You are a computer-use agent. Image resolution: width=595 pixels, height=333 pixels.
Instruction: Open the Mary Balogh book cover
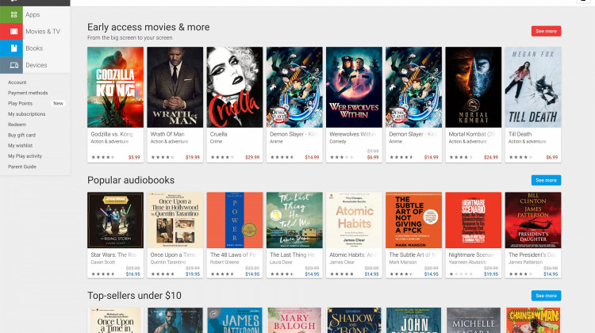coord(294,320)
